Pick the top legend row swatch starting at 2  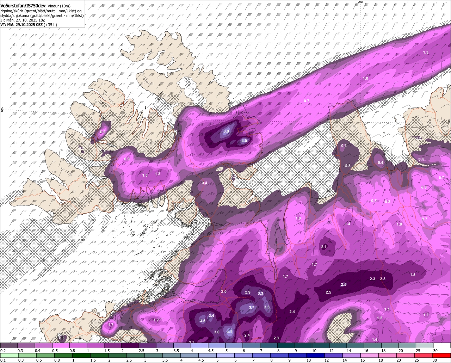point(130,346)
